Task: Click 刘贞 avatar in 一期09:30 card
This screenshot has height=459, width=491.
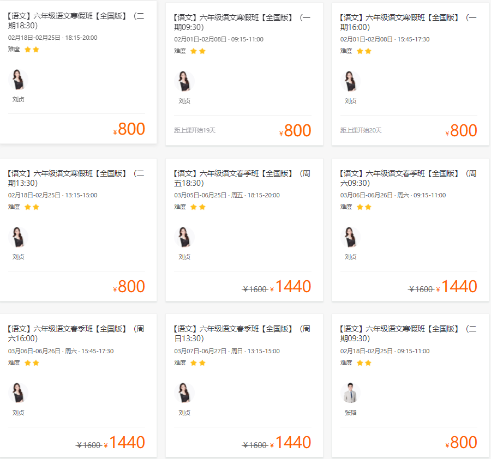Action: pos(184,81)
